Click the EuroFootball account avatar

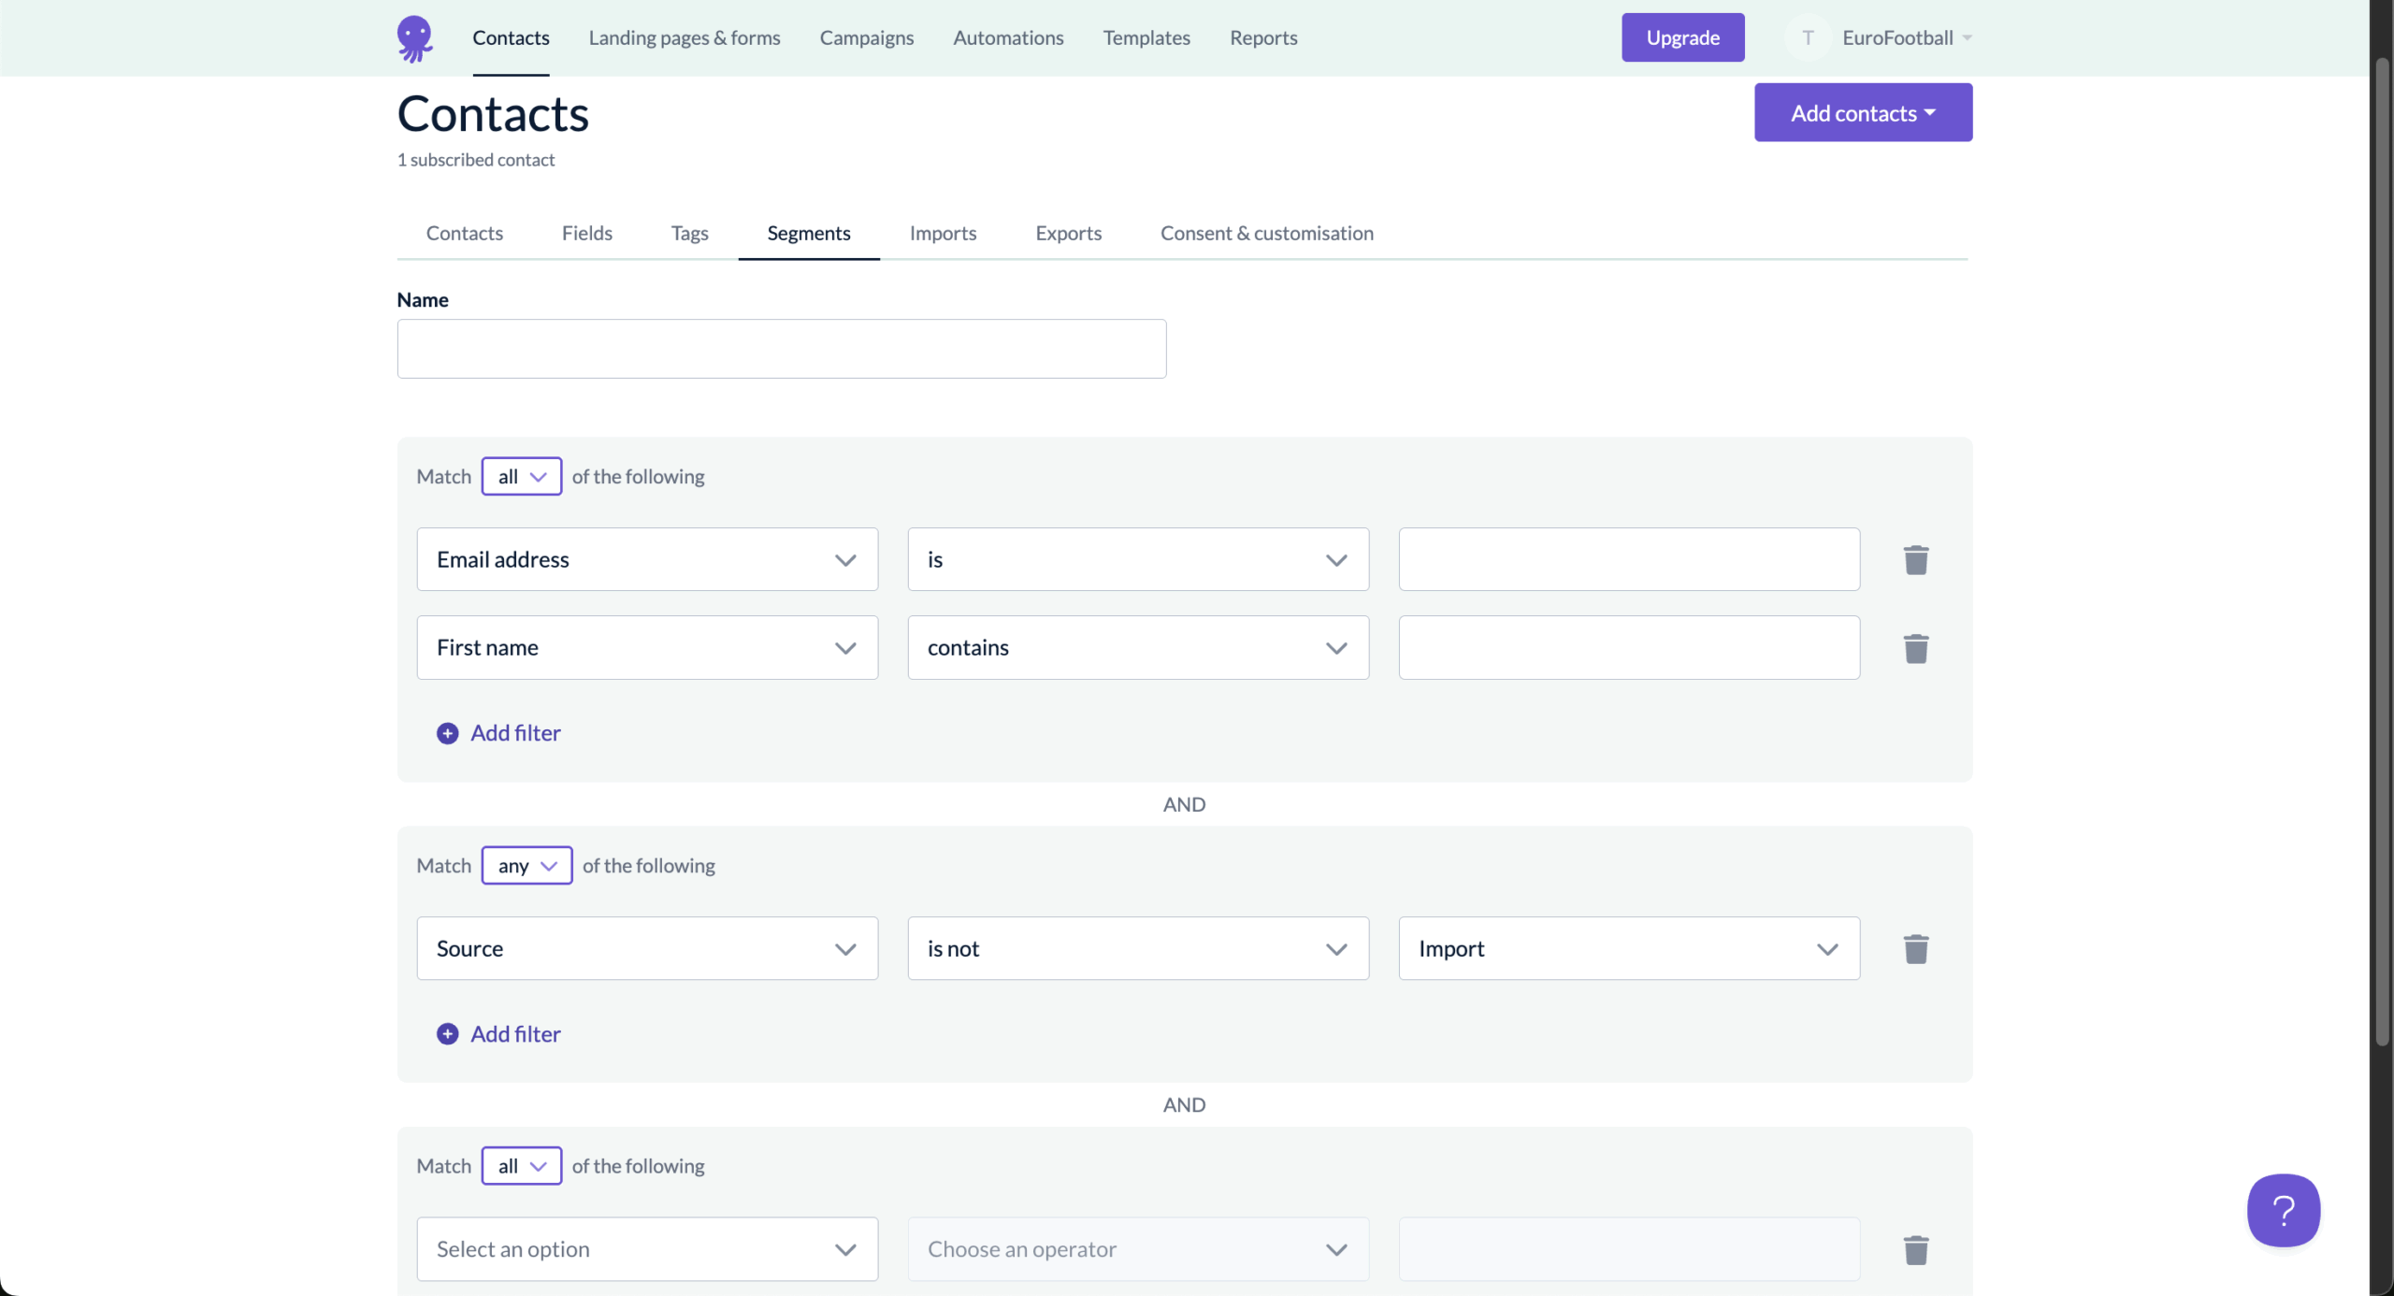(1808, 37)
